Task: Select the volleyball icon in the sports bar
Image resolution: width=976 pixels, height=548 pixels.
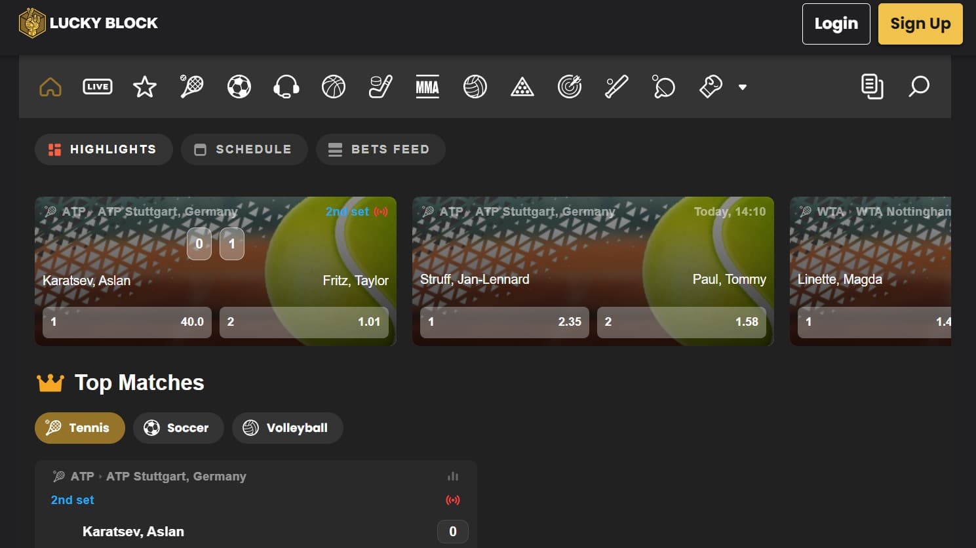Action: click(x=475, y=87)
